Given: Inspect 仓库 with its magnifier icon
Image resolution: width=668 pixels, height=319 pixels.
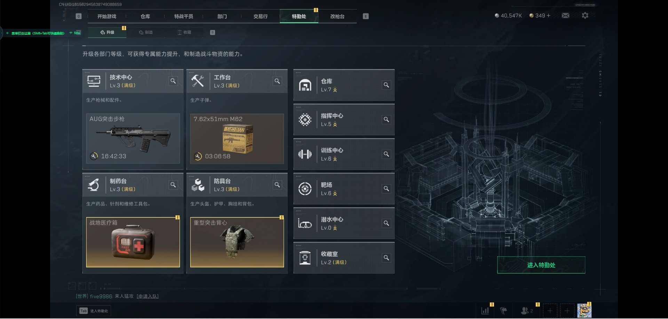Looking at the screenshot, I should click(386, 85).
